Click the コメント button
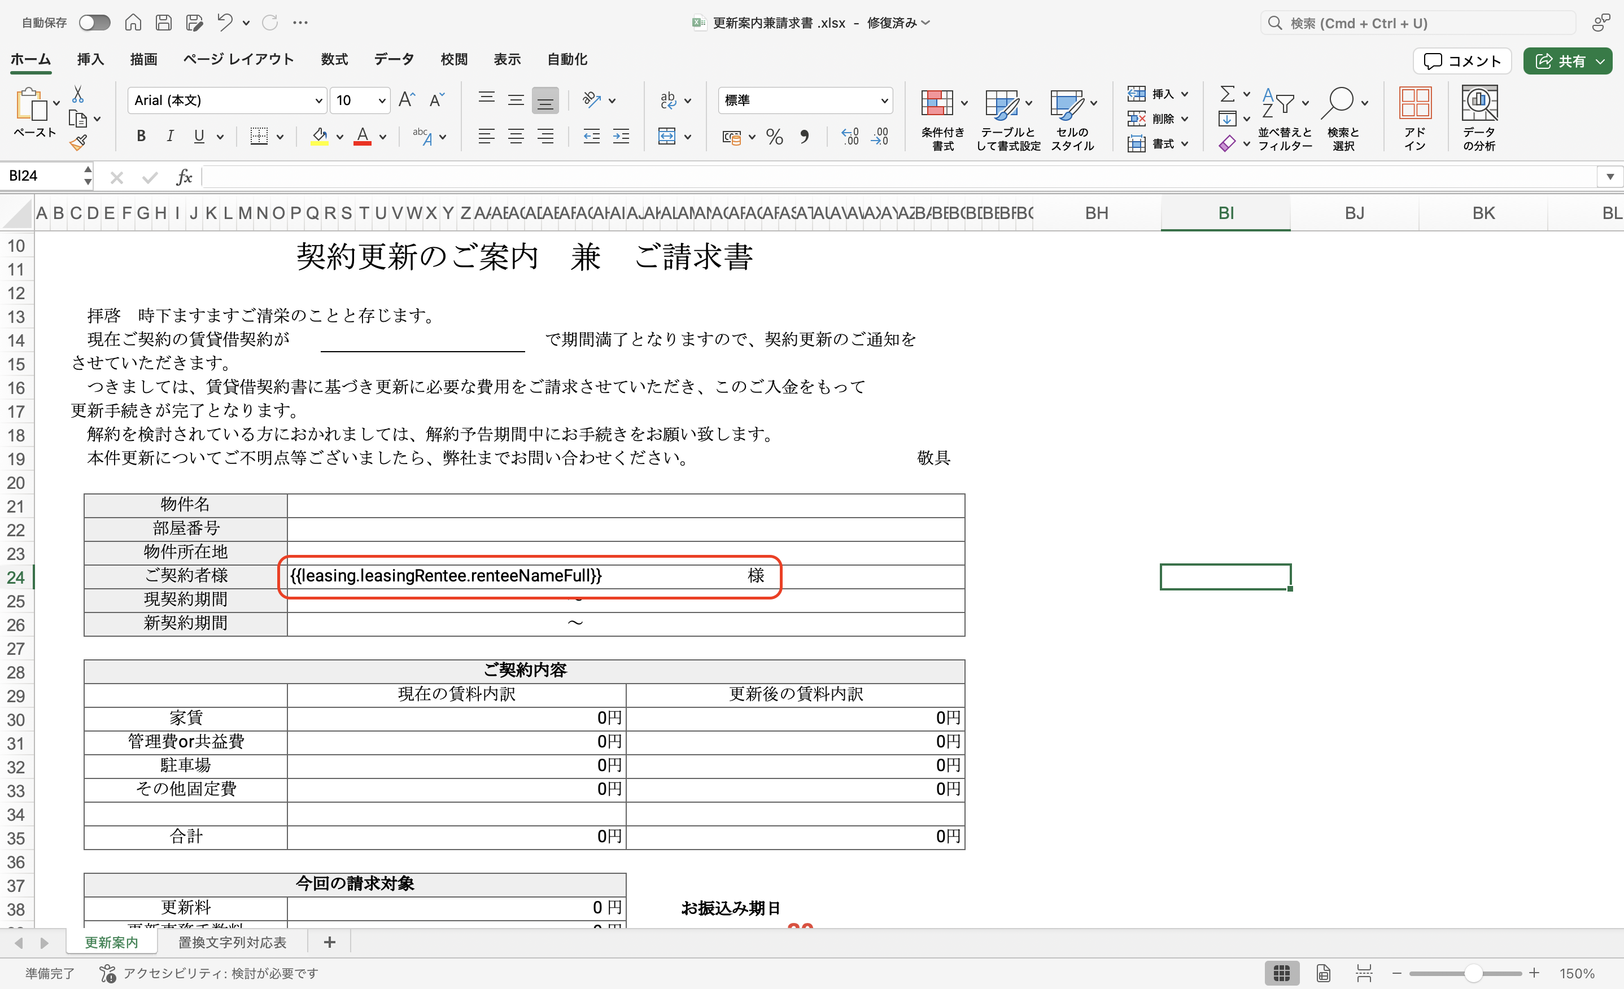Screen dimensions: 1624x989 1462,62
